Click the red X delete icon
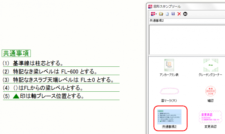The width and height of the screenshot is (225, 134). click(x=179, y=14)
